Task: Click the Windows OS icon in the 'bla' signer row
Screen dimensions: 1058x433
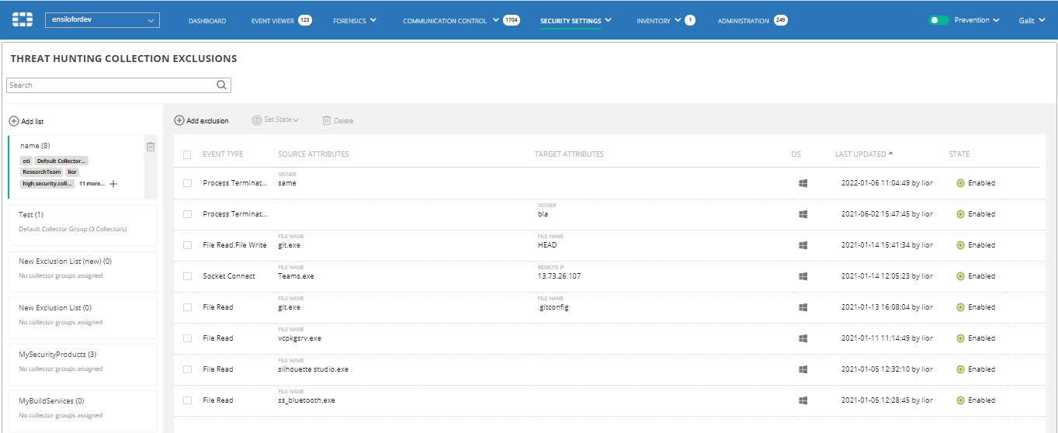Action: [803, 214]
